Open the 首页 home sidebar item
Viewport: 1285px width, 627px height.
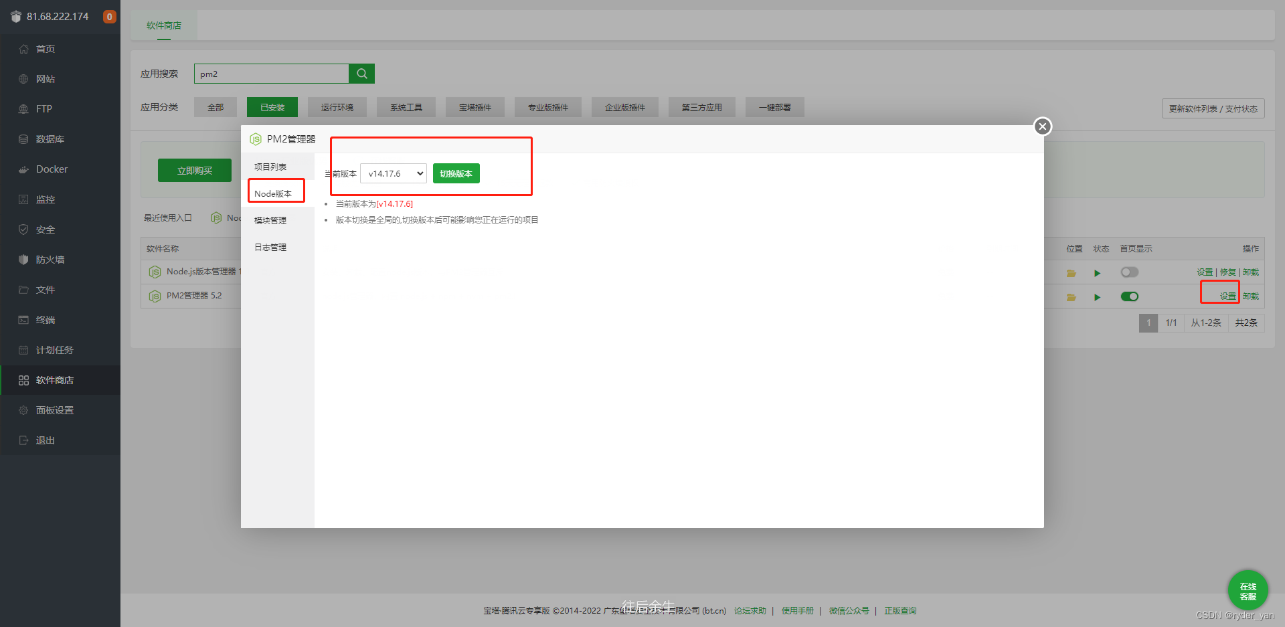60,49
